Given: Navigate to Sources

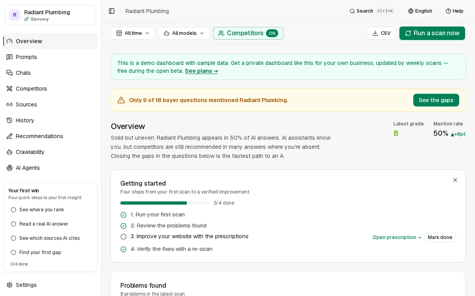Looking at the screenshot, I should click(50, 104).
